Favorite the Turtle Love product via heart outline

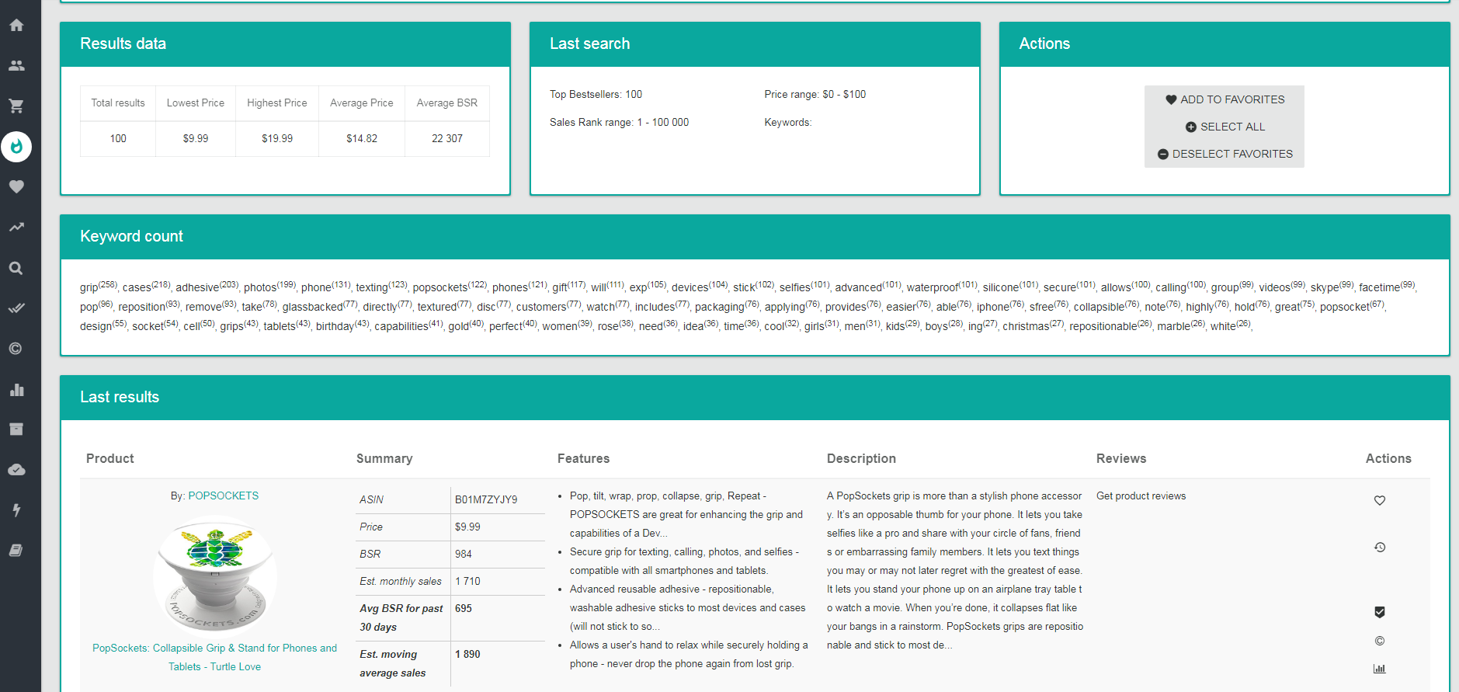click(x=1380, y=500)
